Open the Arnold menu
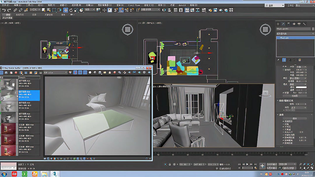 coord(182,5)
